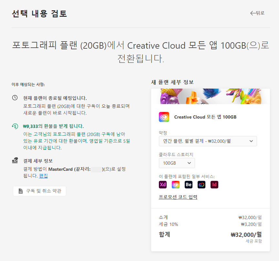Viewport: 279px width, 261px height.
Task: Click the 소계 subtotal label
Action: pos(163,217)
